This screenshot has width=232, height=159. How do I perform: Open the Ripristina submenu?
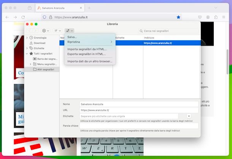[x=90, y=42]
